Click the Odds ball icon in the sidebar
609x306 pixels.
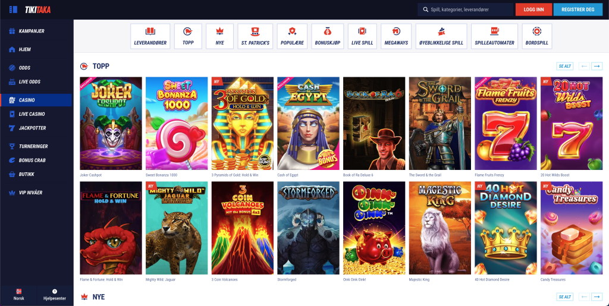(x=12, y=68)
